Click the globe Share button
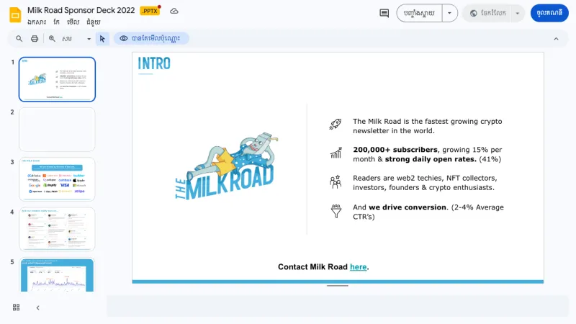The width and height of the screenshot is (576, 324). click(x=488, y=13)
